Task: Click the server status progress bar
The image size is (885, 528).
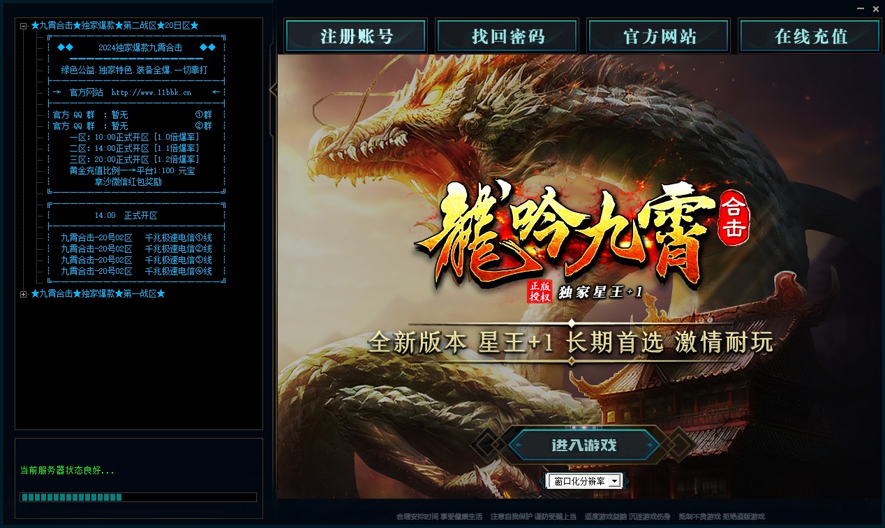Action: tap(137, 499)
